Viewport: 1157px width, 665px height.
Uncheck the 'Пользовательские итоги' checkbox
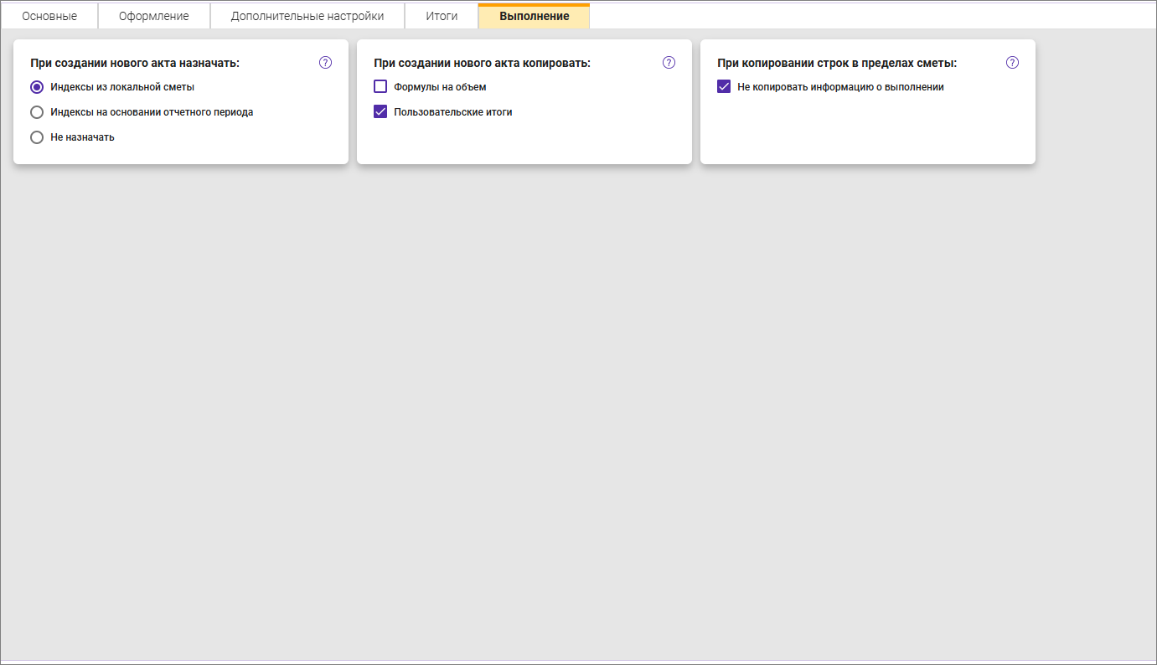click(380, 112)
